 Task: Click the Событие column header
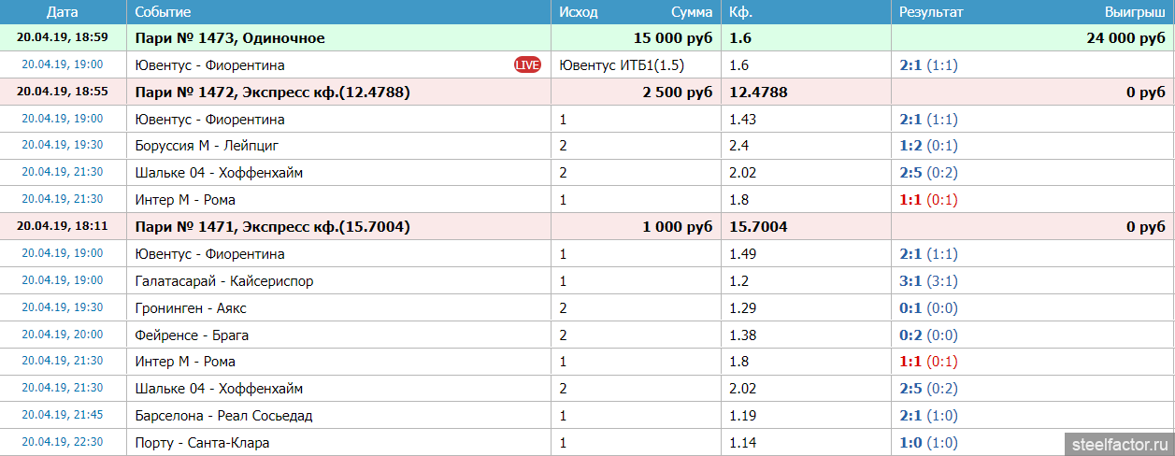(163, 12)
